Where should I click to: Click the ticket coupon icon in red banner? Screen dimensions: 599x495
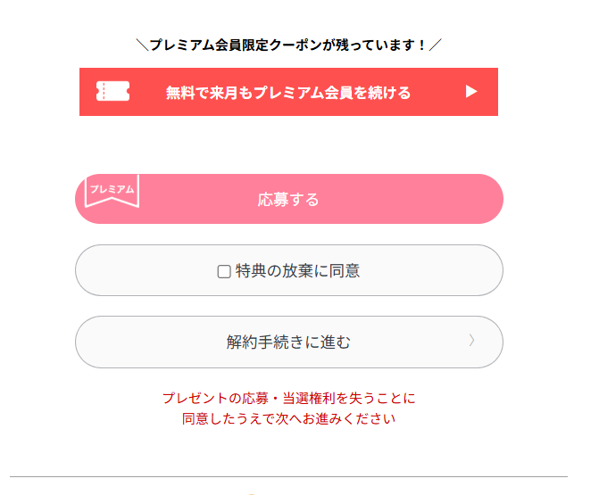[x=112, y=91]
